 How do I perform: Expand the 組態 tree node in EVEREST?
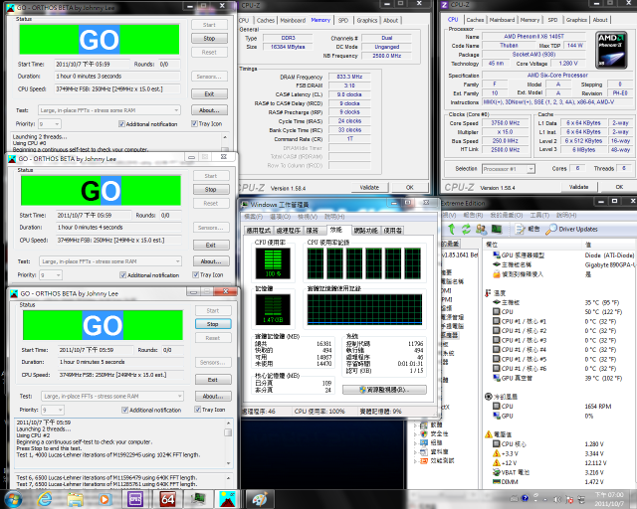[415, 442]
